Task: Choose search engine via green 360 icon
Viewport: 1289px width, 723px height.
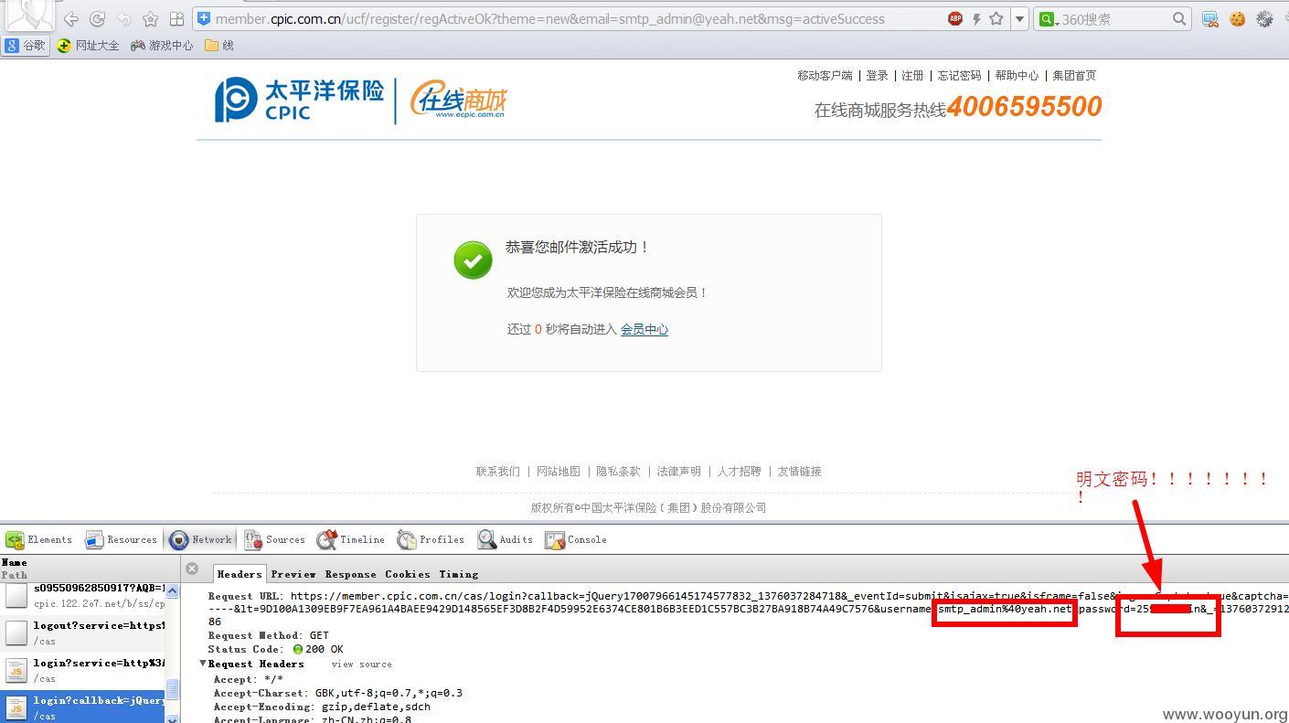Action: (1049, 18)
